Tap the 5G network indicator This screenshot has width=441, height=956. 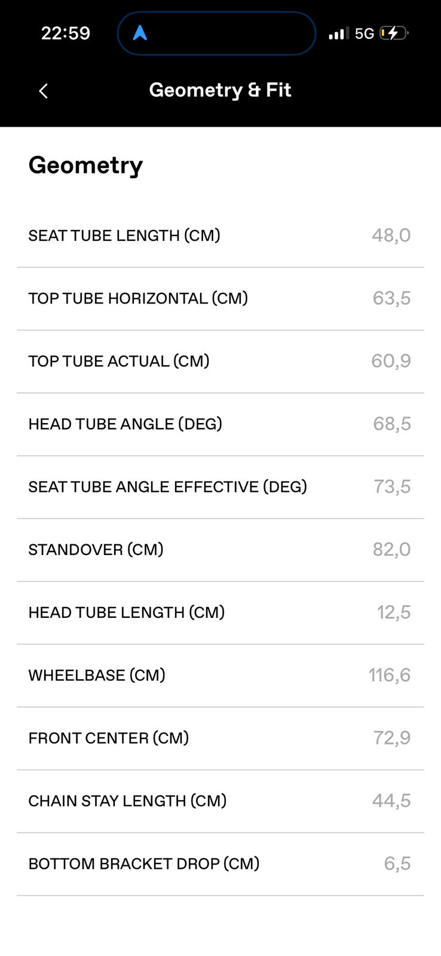[365, 33]
